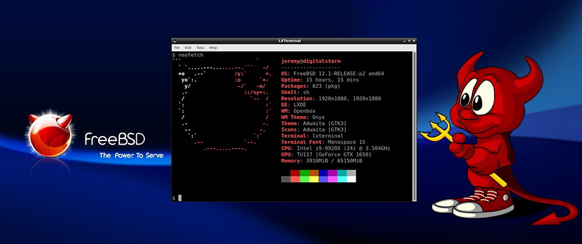
Task: Click the light gray color block
Action: [x=351, y=173]
